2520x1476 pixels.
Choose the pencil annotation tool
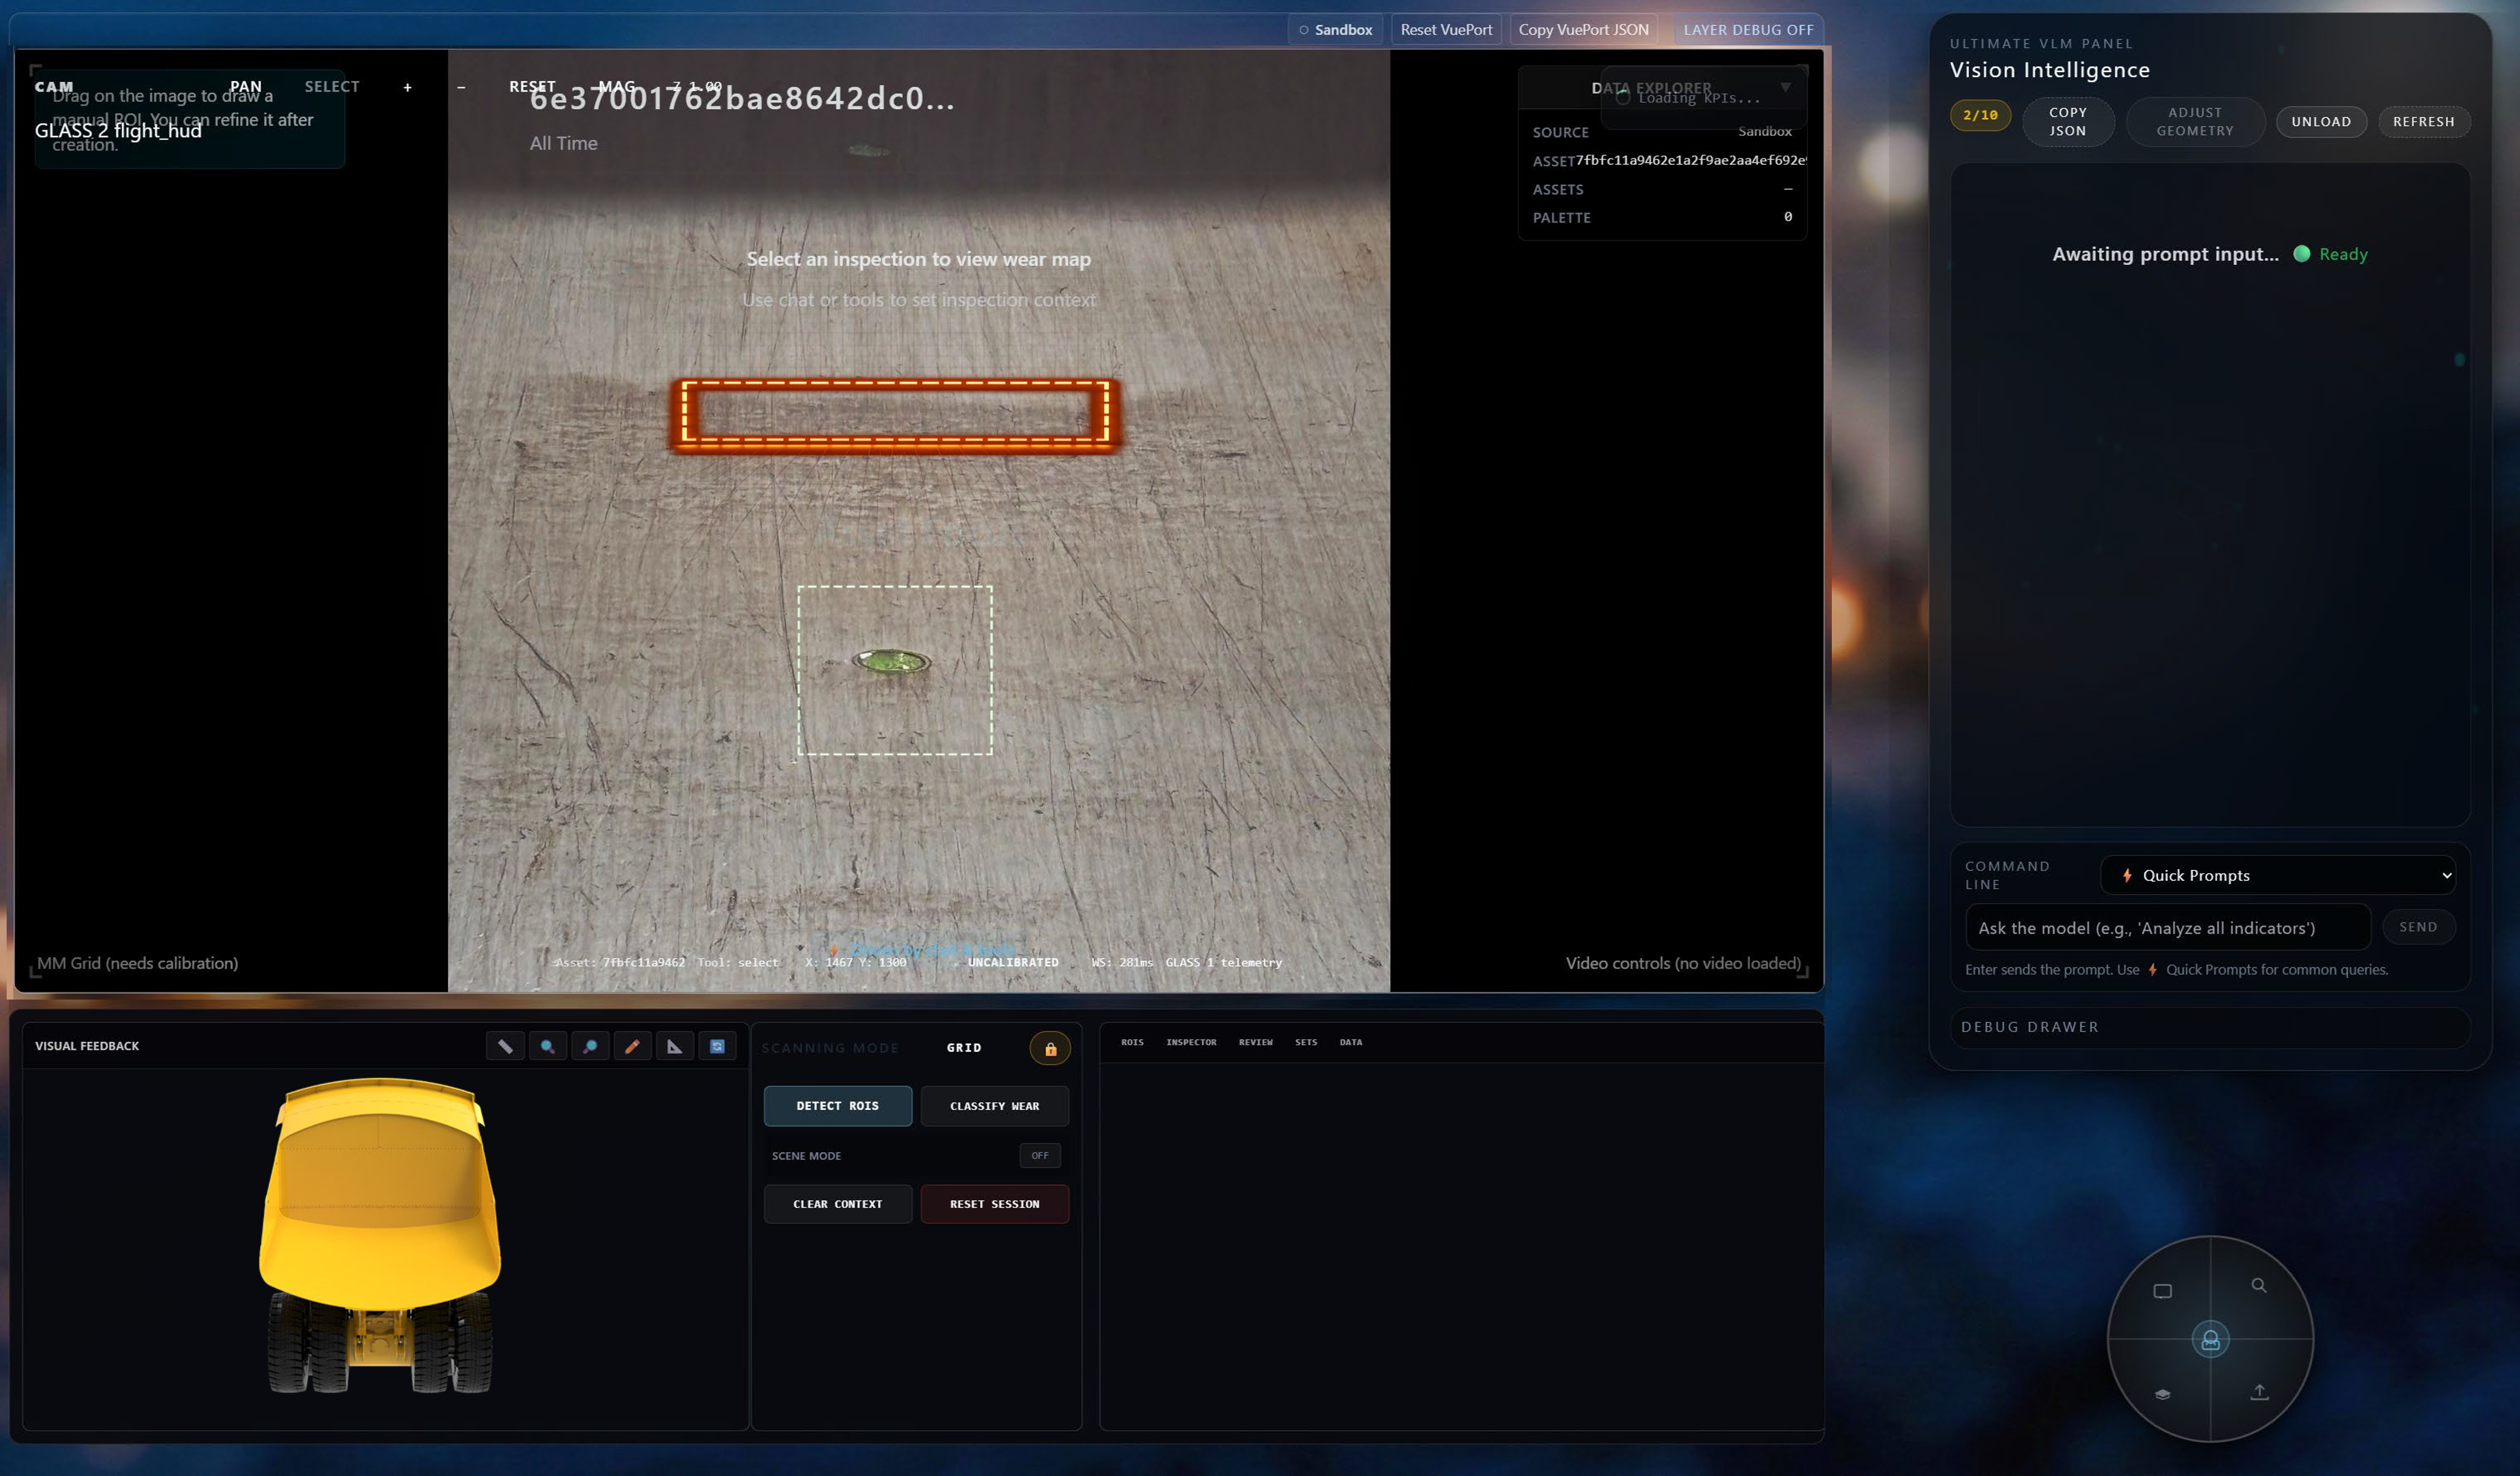click(x=632, y=1045)
